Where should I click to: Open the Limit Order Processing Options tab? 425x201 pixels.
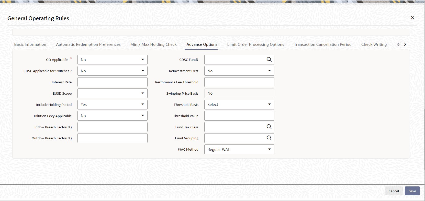(256, 44)
